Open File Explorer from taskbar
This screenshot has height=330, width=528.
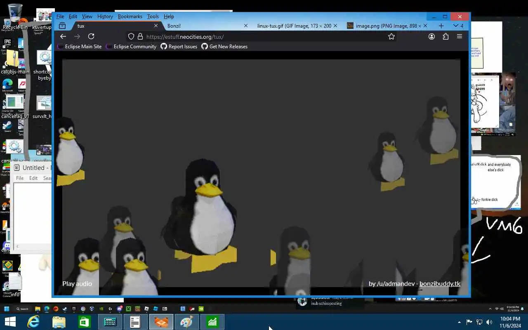tap(59, 322)
